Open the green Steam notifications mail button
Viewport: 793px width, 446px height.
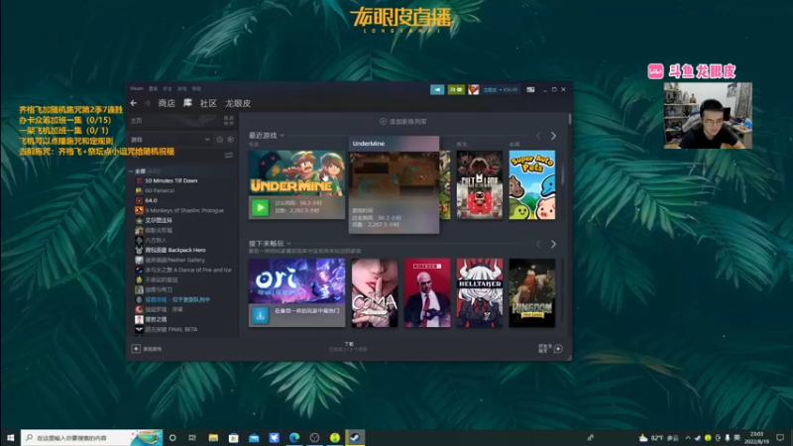tap(456, 89)
